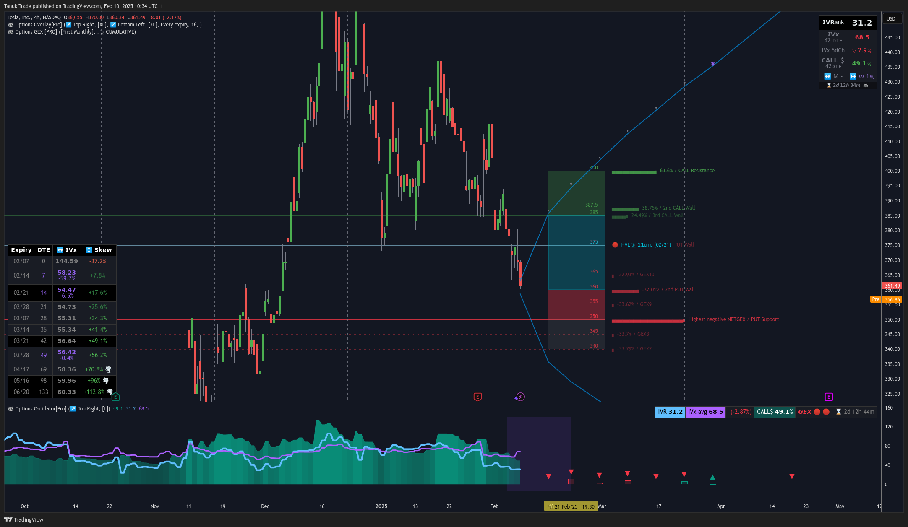The width and height of the screenshot is (908, 527).
Task: Click the IVR 31.2 status badge
Action: (x=670, y=412)
